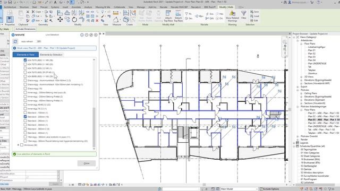Open the Filter selection tool

click(x=244, y=15)
